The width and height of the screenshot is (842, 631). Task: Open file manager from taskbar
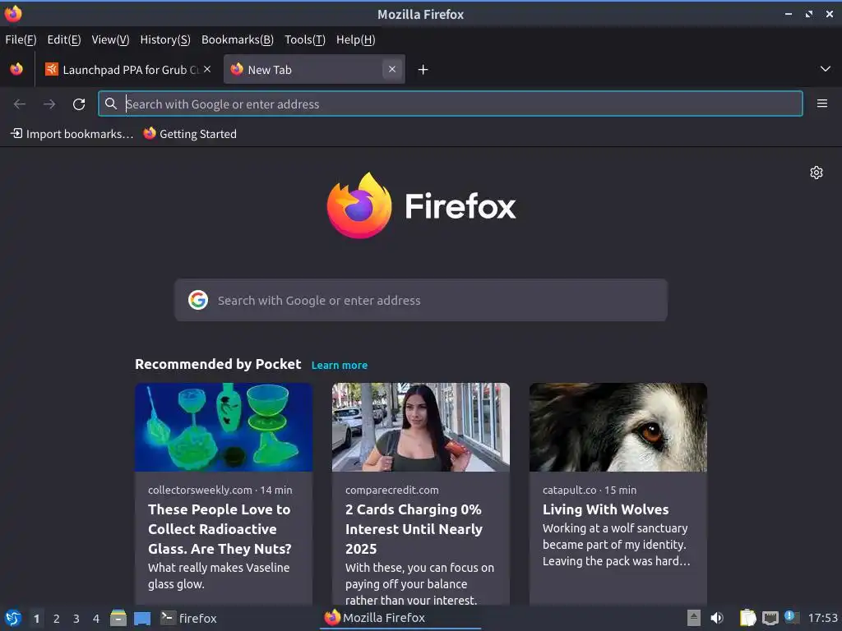[x=118, y=618]
